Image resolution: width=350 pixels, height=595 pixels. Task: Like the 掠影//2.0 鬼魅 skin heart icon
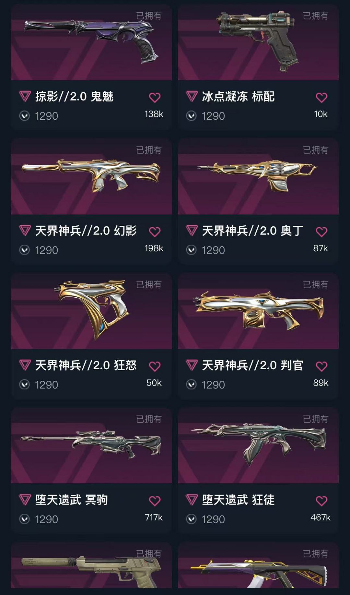[155, 98]
